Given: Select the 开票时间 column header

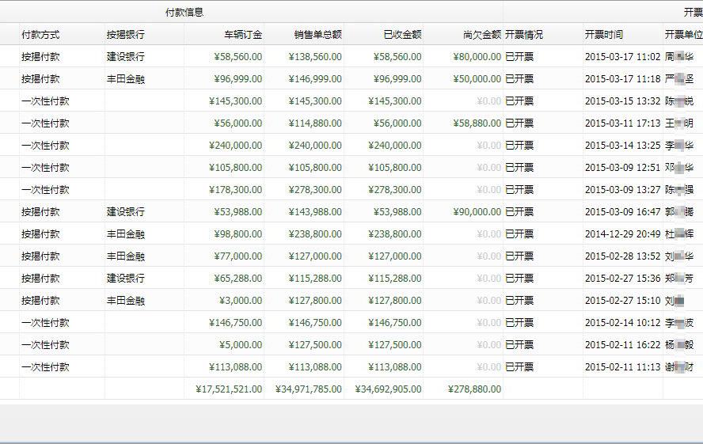Looking at the screenshot, I should 604,35.
